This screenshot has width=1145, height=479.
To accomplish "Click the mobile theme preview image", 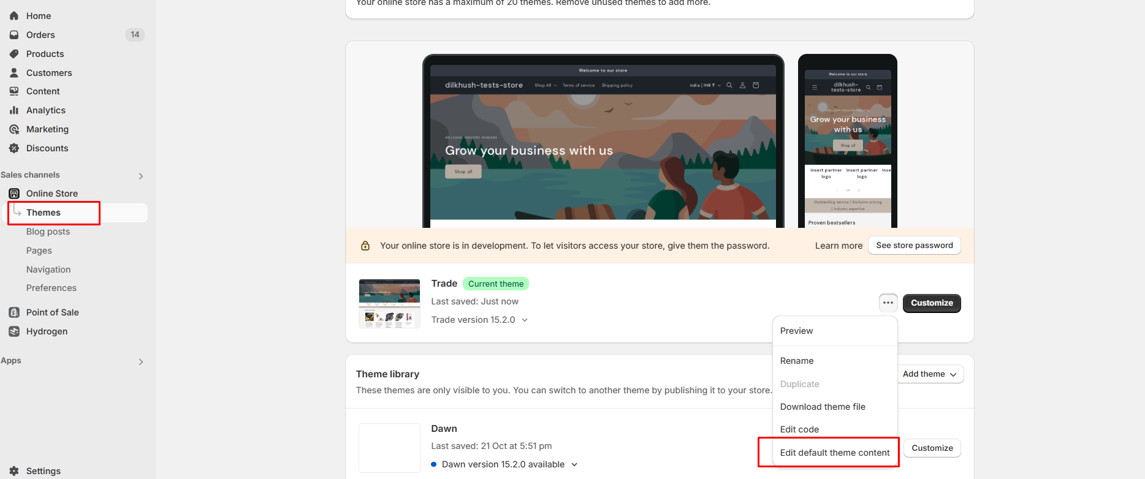I will 848,141.
